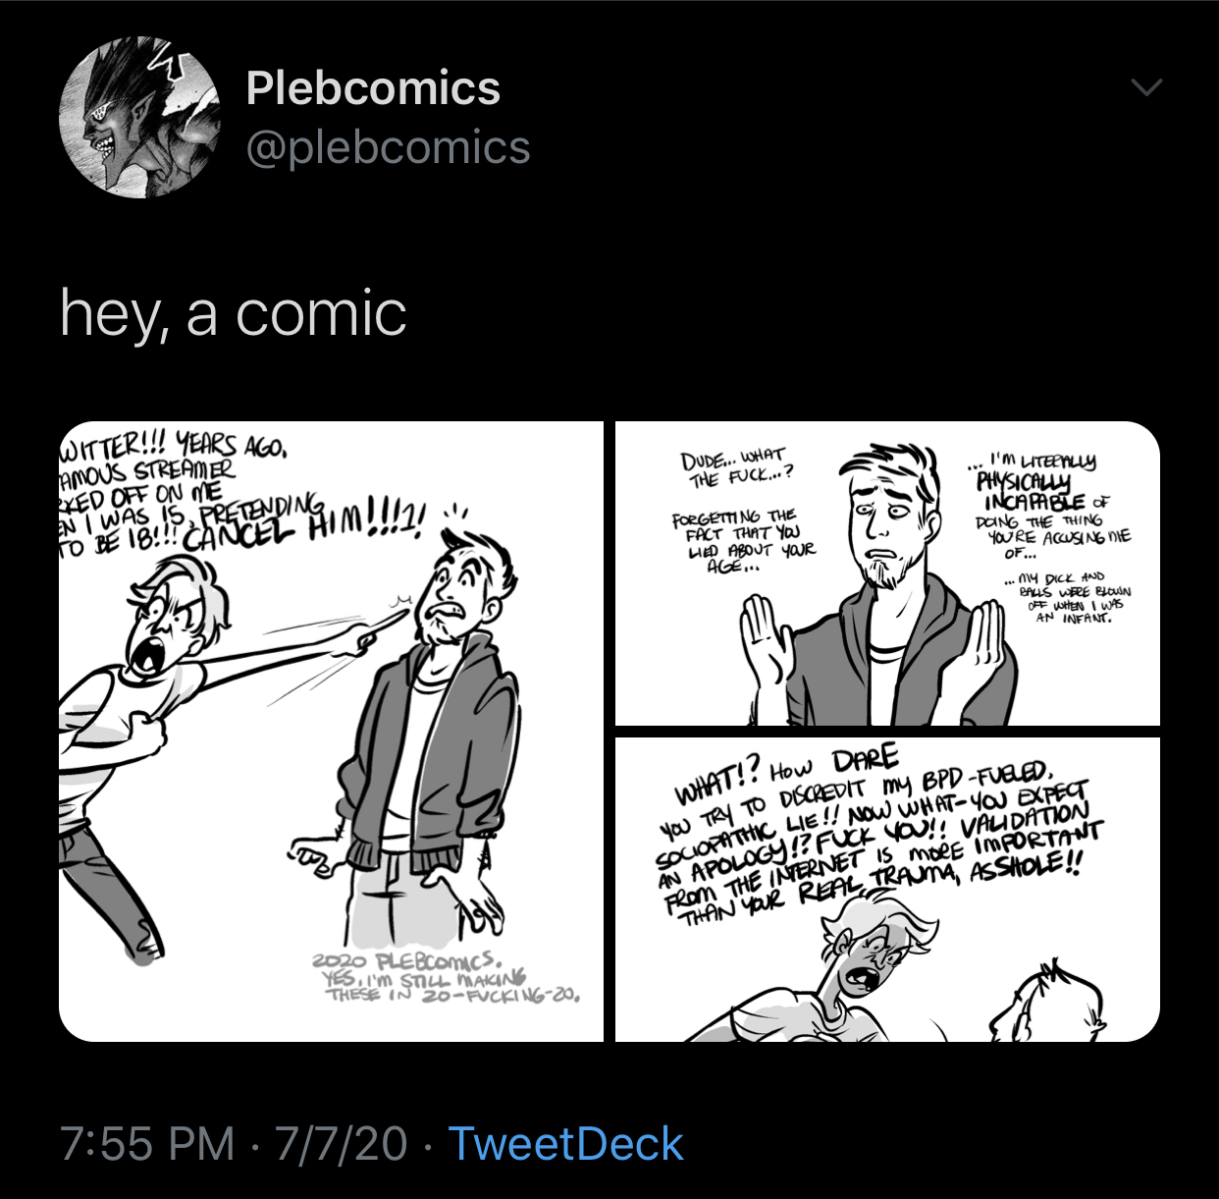Open the left comic panel image
Viewport: 1219px width, 1199px height.
click(331, 732)
